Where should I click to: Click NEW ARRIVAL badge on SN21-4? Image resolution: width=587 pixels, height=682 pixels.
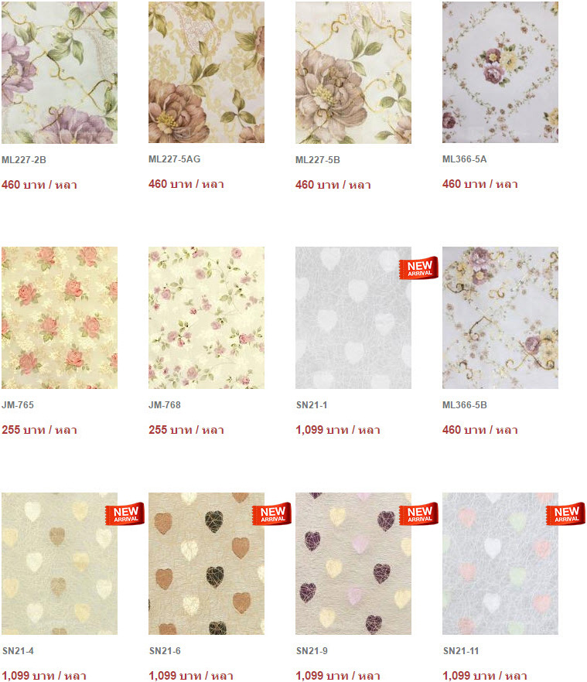pyautogui.click(x=125, y=513)
